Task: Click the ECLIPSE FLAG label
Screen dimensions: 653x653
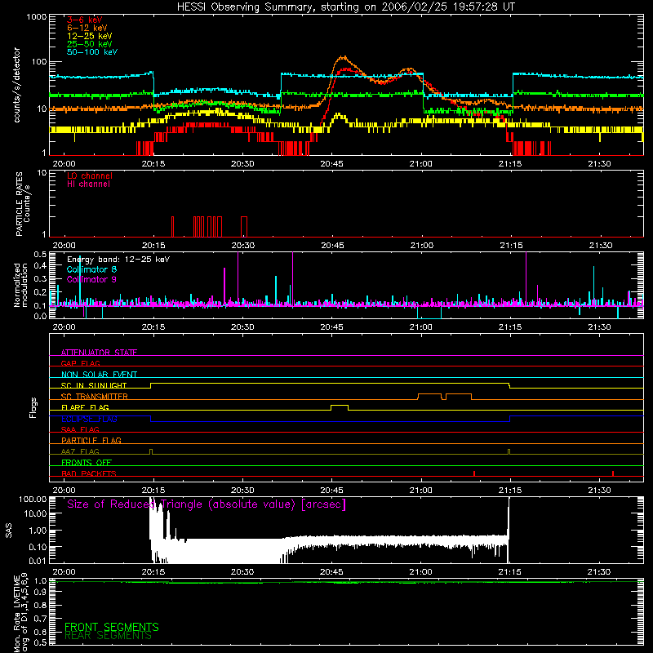Action: pos(89,419)
